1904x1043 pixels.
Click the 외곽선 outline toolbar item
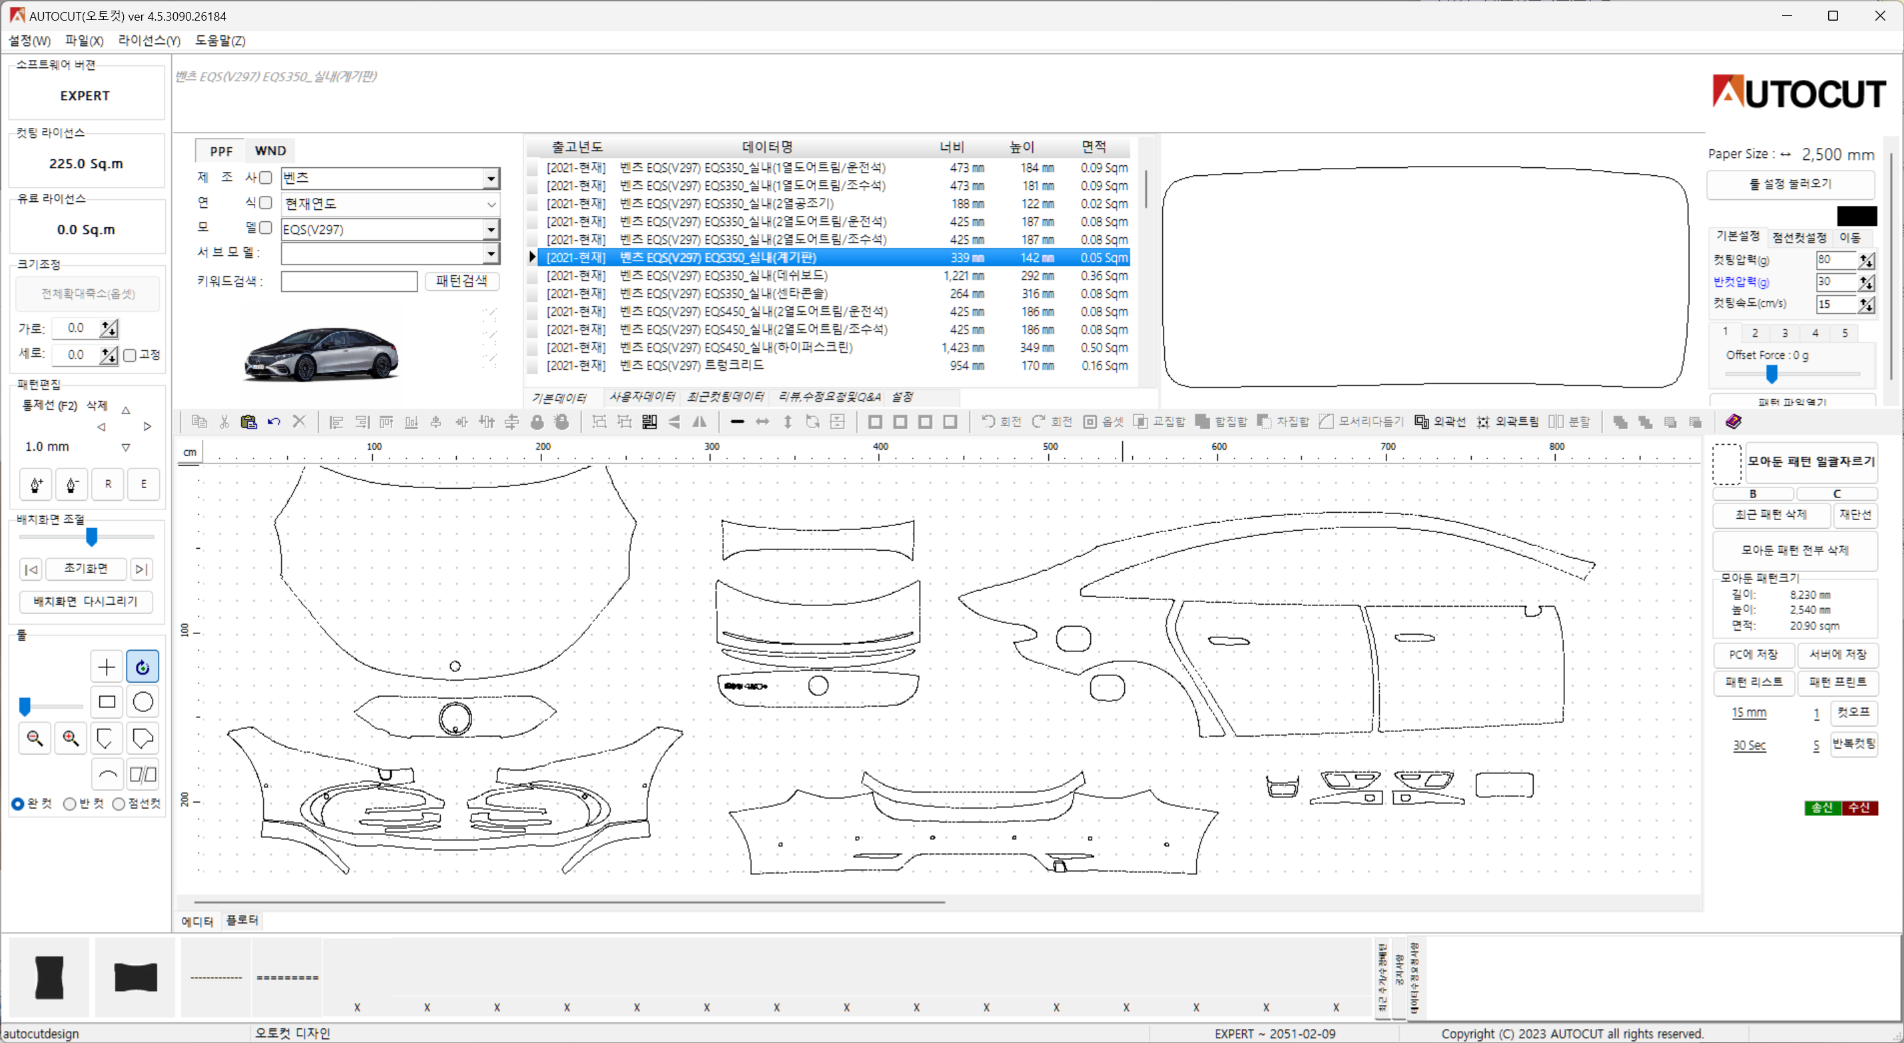(x=1440, y=422)
